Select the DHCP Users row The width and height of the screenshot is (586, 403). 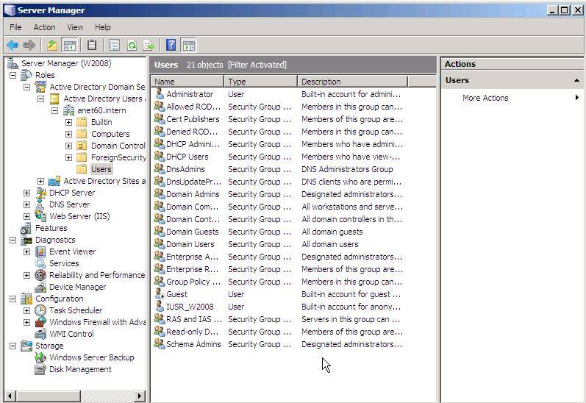click(x=279, y=157)
